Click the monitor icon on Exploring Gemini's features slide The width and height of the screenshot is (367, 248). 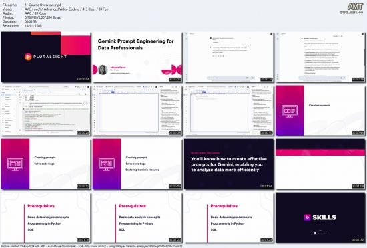pyautogui.click(x=107, y=164)
